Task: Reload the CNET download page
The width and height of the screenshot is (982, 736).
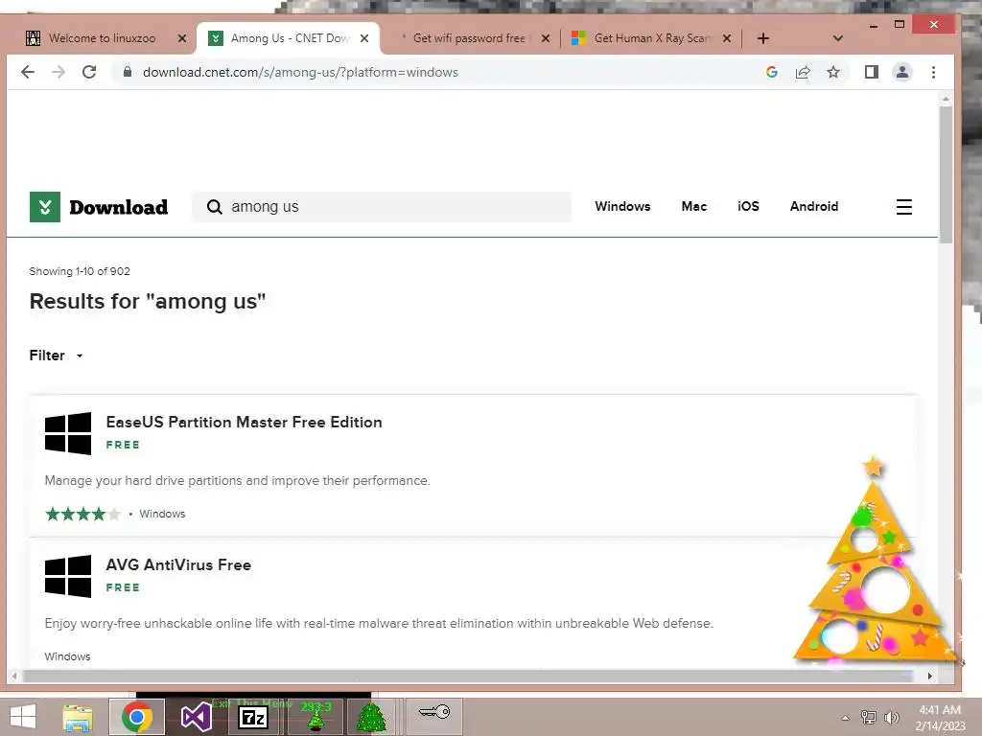Action: coord(89,72)
